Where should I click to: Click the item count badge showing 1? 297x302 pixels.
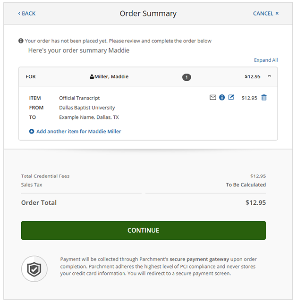point(187,77)
